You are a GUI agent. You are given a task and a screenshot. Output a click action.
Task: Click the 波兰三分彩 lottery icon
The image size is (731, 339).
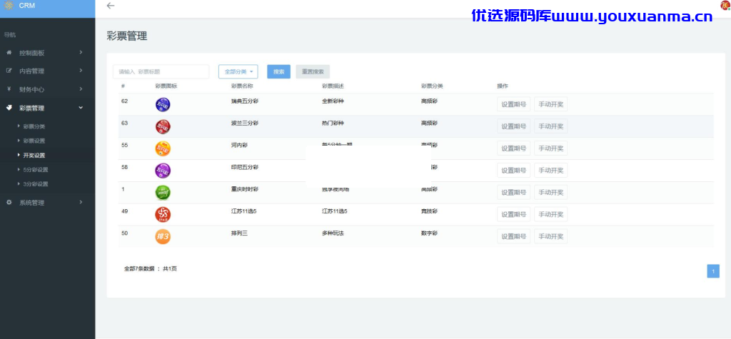(x=163, y=126)
